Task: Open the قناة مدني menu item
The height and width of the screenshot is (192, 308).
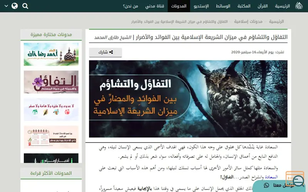Action: click(155, 6)
